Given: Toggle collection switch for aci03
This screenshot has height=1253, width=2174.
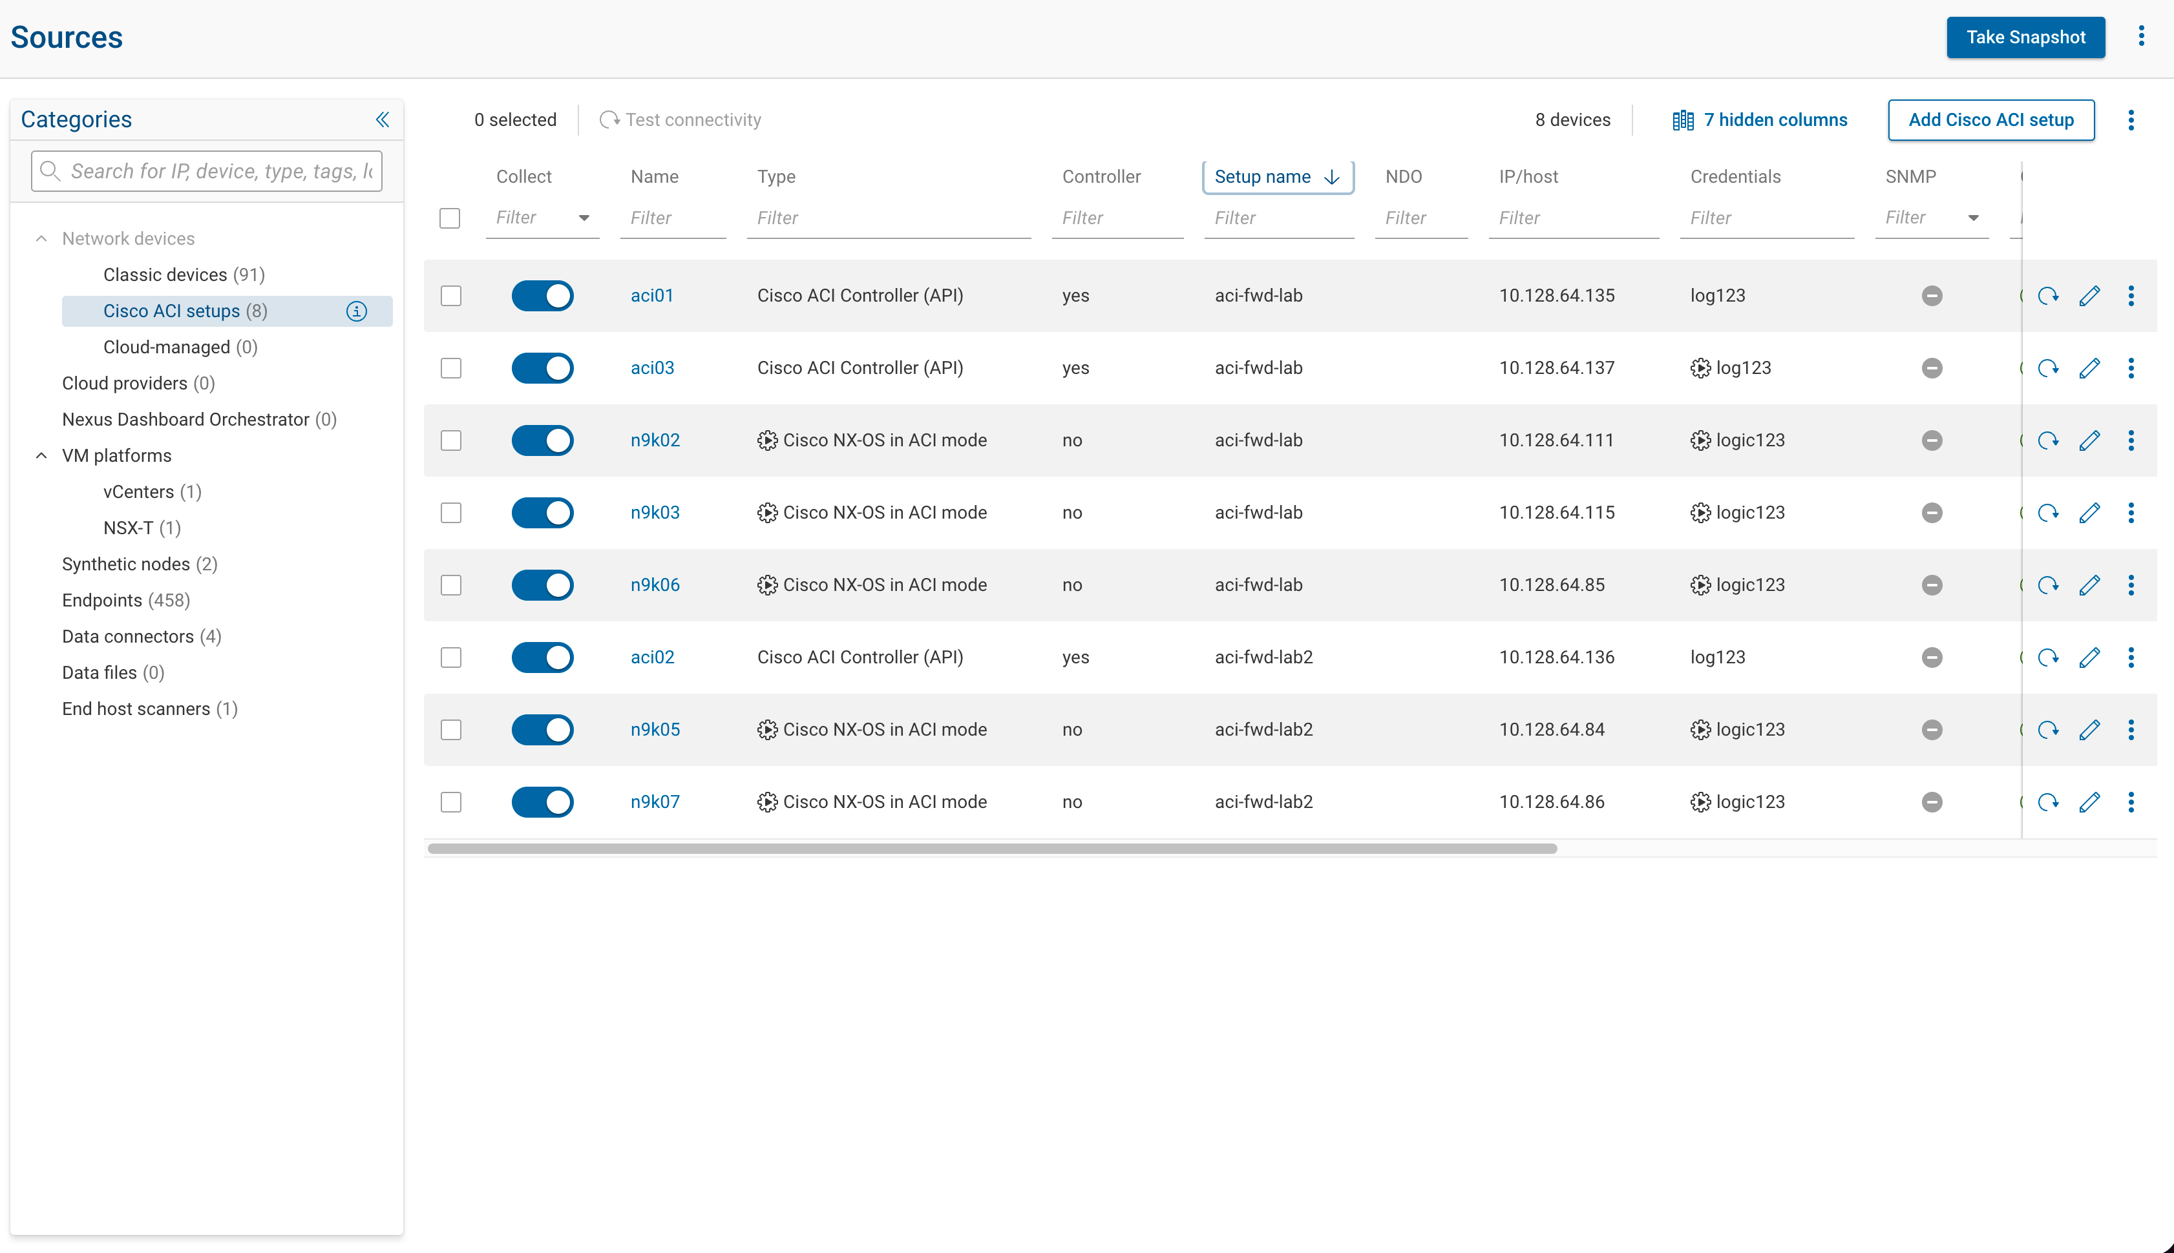Looking at the screenshot, I should tap(542, 368).
